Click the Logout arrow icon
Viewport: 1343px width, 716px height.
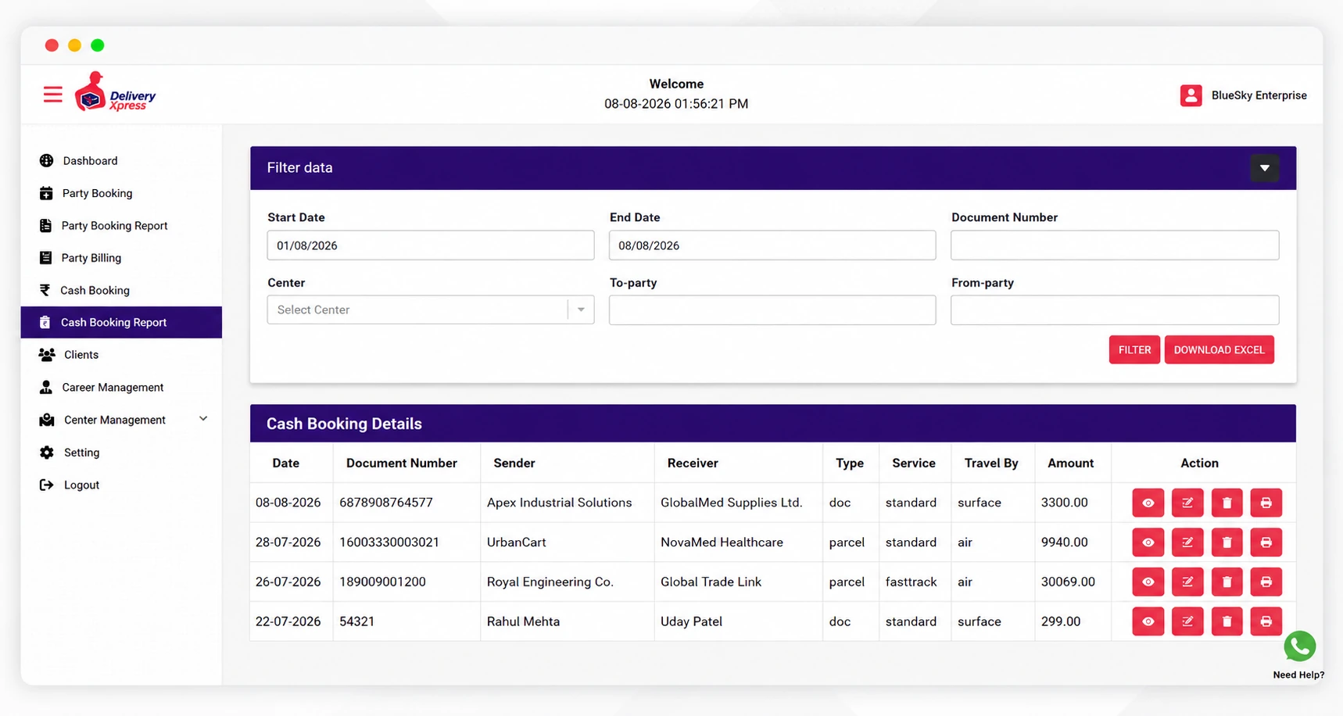coord(46,485)
